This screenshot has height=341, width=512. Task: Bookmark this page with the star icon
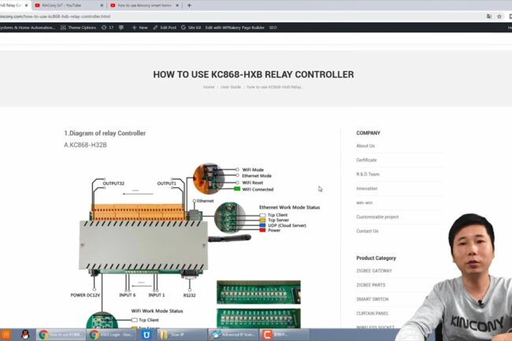[499, 17]
